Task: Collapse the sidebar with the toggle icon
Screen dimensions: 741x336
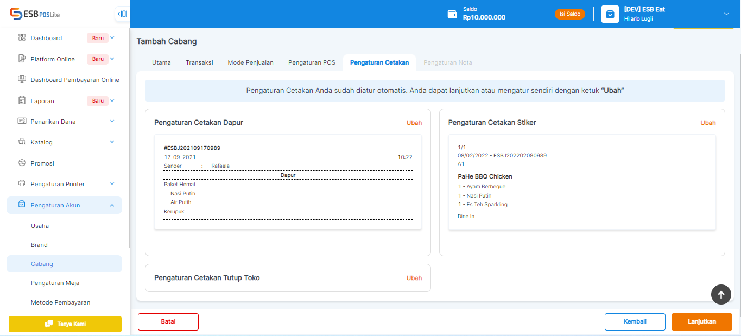Action: [x=123, y=14]
